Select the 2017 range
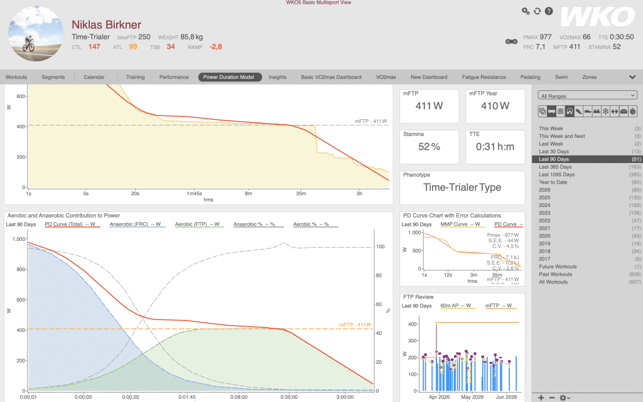Viewport: 643px width, 402px height. pos(587,259)
